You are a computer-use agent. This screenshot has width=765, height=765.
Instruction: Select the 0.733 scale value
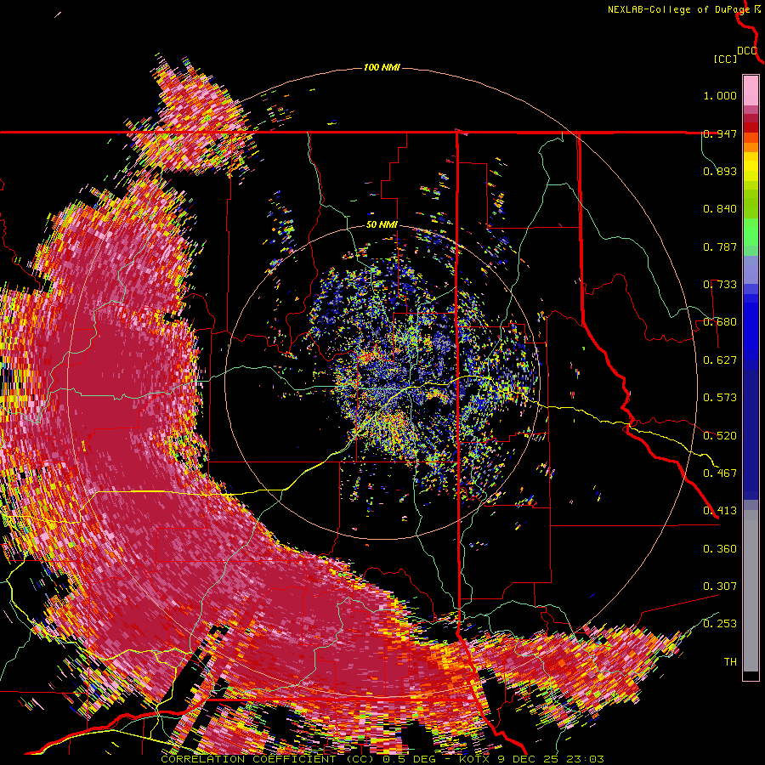720,285
